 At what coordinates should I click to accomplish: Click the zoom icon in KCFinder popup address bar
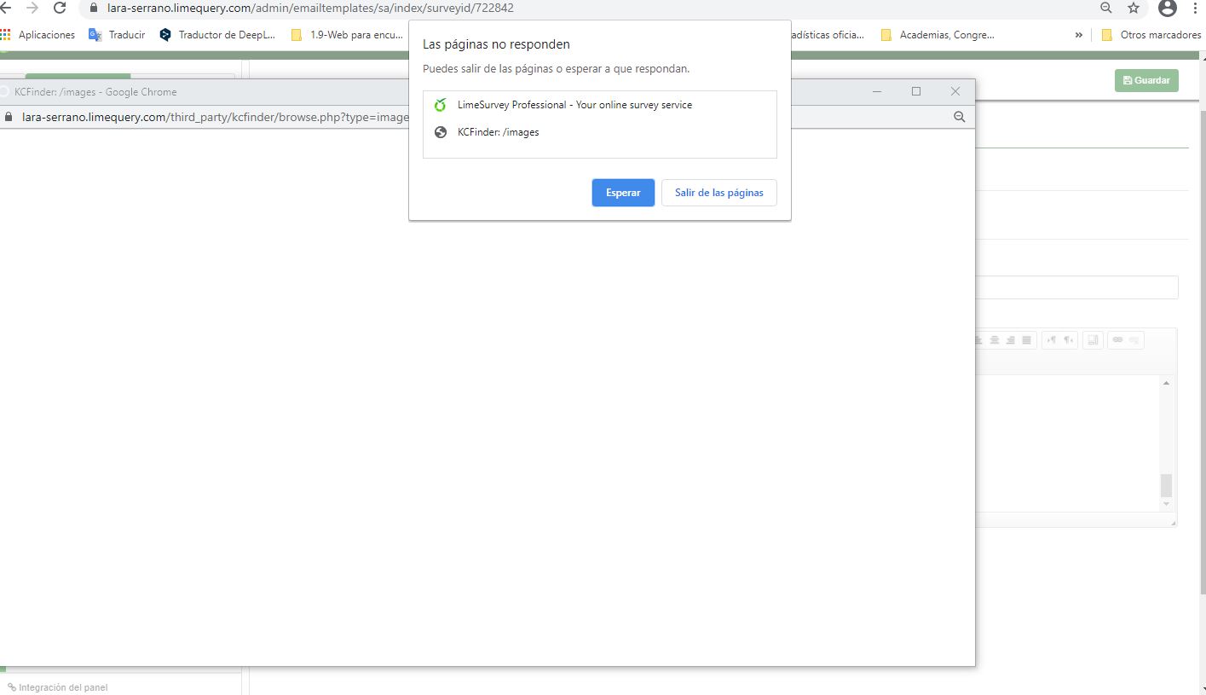point(959,117)
